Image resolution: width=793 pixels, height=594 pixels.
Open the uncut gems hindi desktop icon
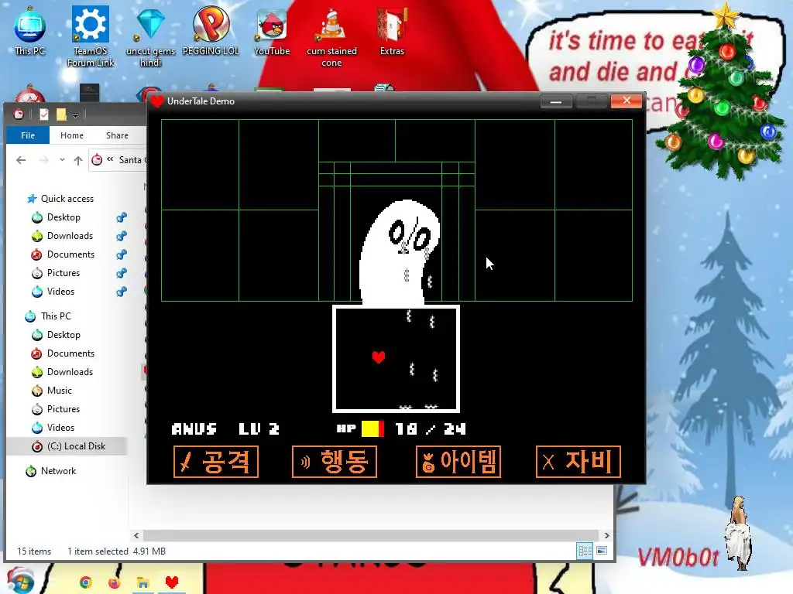tap(150, 36)
